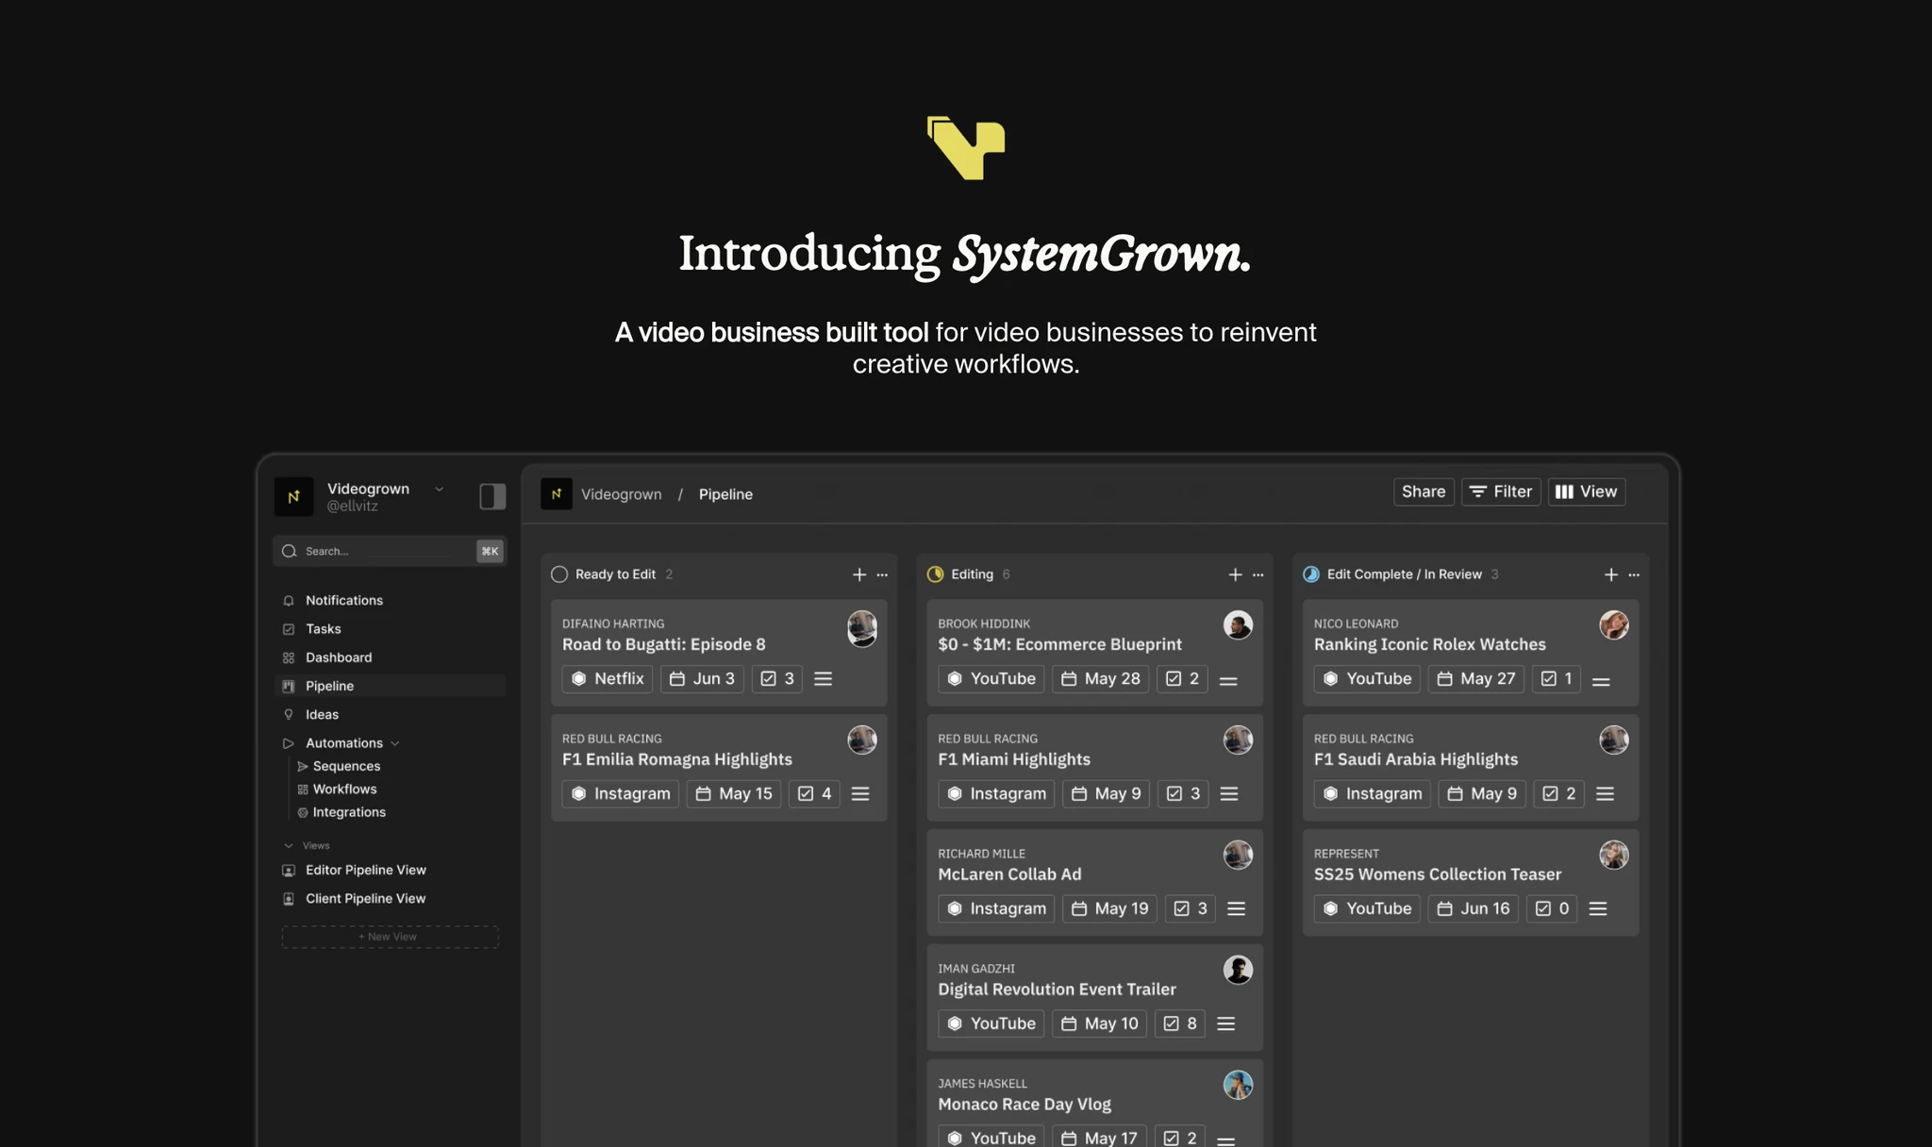Open the Road to Bugatti card's priority lines icon

pyautogui.click(x=823, y=679)
